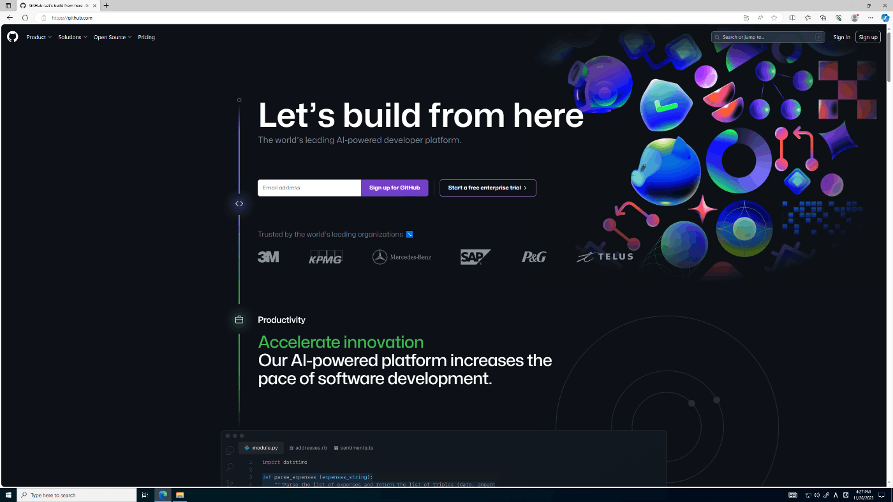Add this page to favorites star
This screenshot has height=502, width=893.
coord(774,18)
